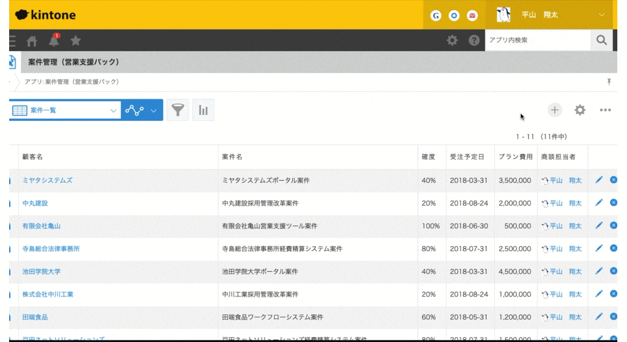This screenshot has width=627, height=342.
Task: Open the filter funnel
Action: pos(177,110)
